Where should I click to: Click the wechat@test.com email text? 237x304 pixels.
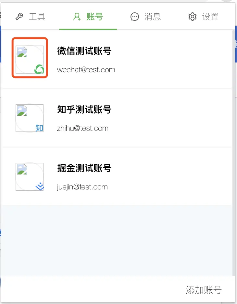click(x=86, y=70)
